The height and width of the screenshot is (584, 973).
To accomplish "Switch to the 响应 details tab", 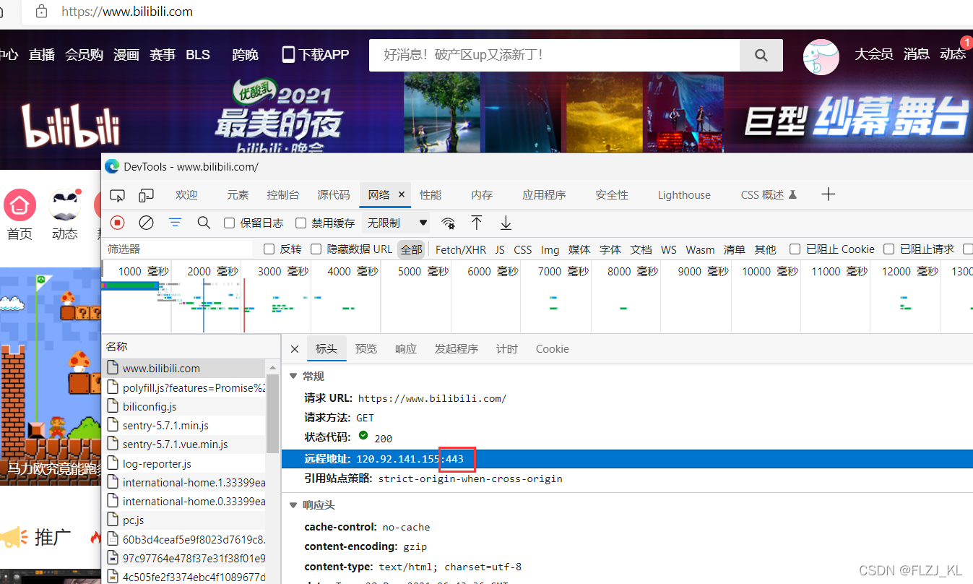I will coord(406,349).
